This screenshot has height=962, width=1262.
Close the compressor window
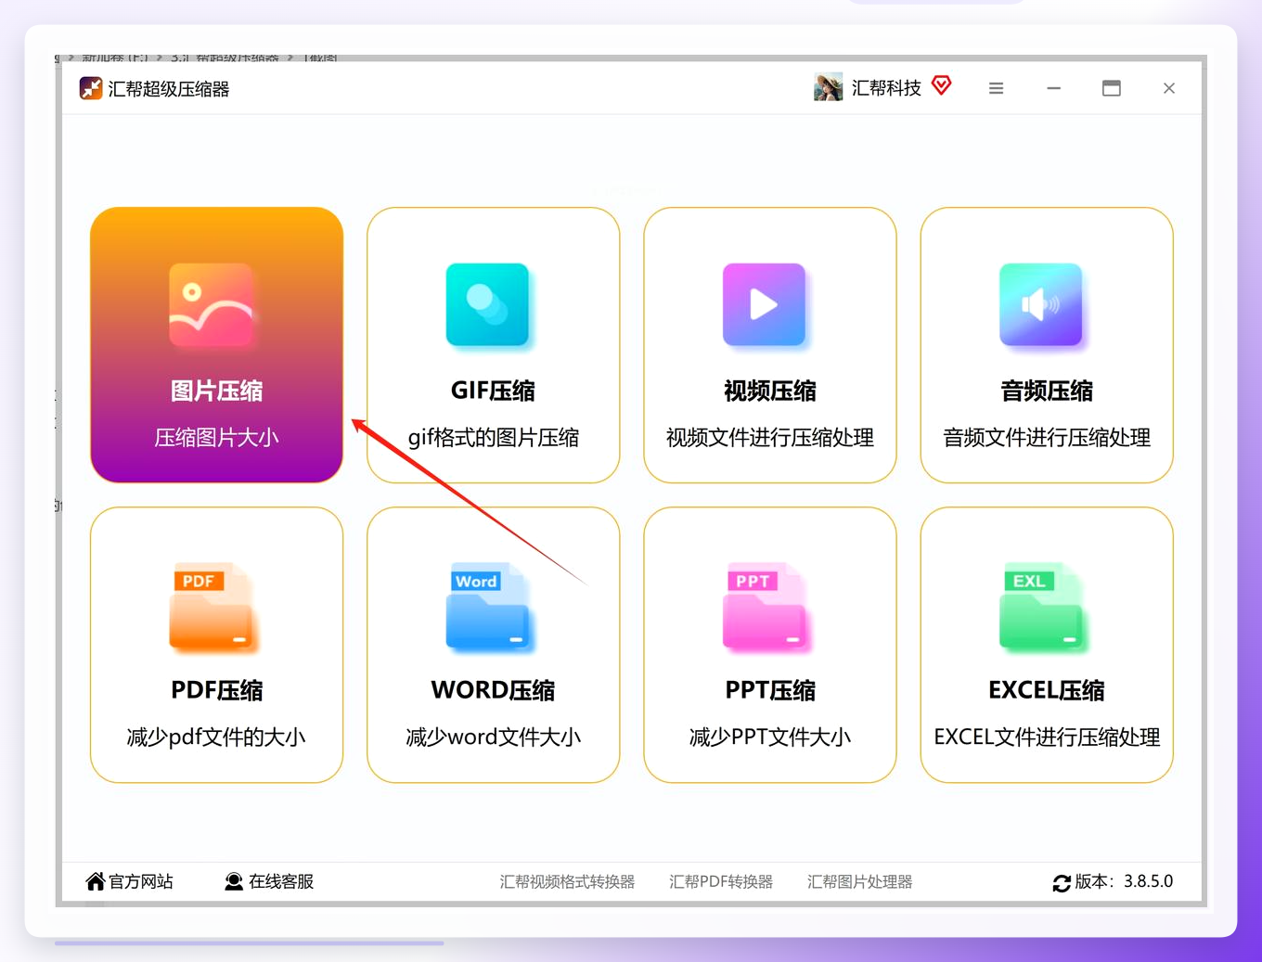[x=1169, y=88]
